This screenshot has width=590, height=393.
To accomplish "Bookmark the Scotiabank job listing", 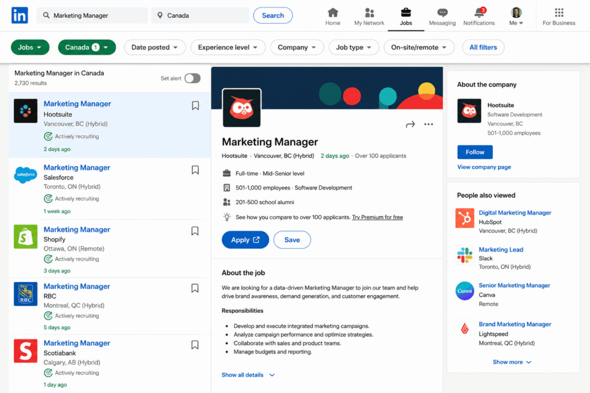I will 195,345.
